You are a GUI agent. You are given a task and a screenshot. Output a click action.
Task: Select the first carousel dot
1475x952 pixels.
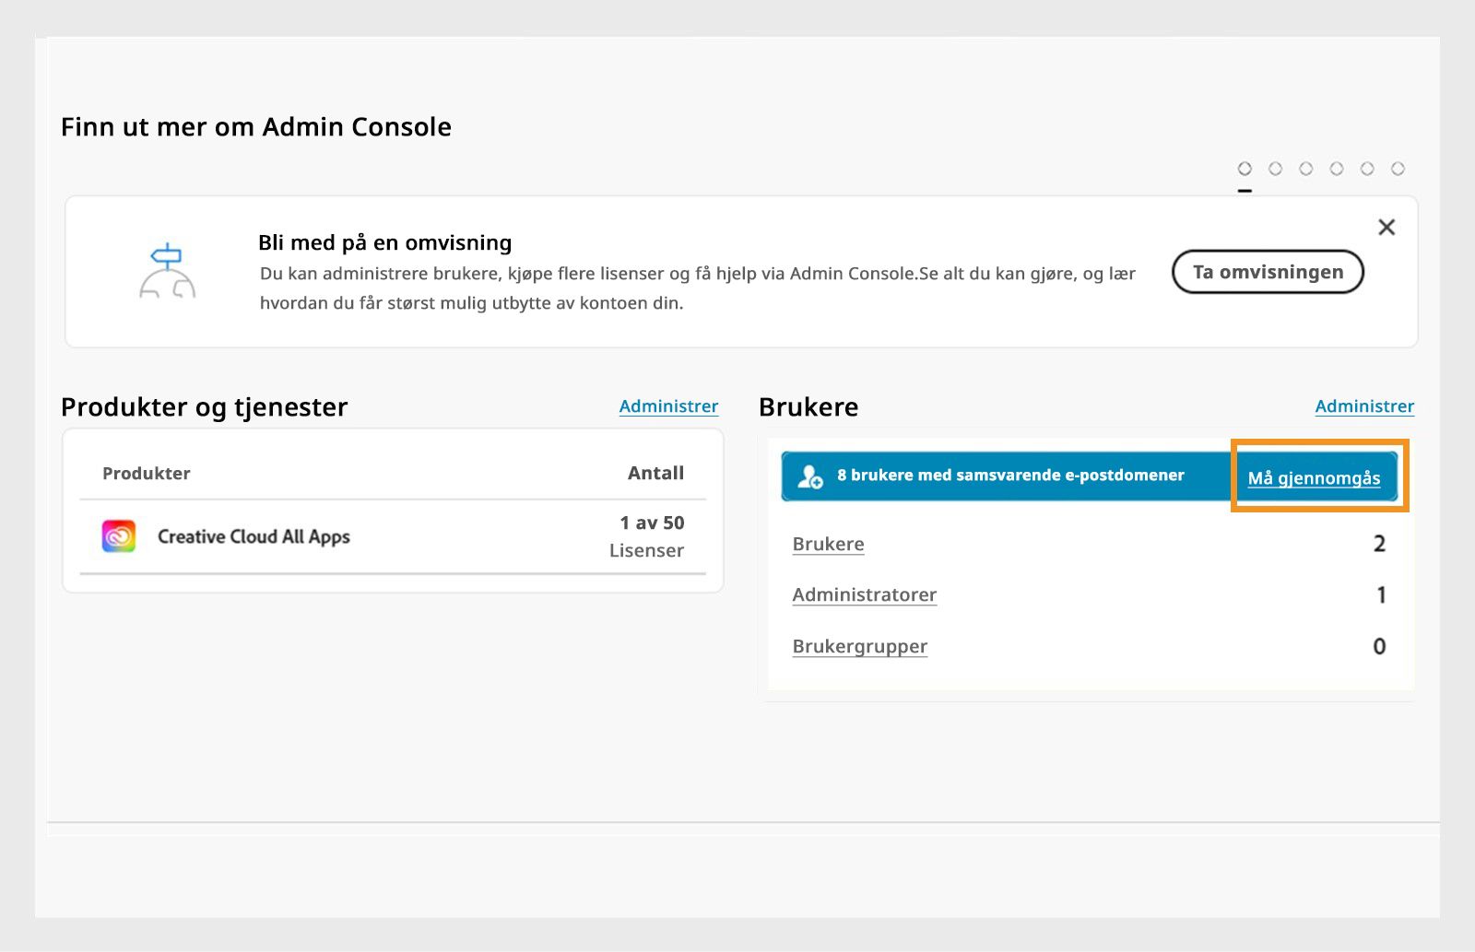point(1245,169)
